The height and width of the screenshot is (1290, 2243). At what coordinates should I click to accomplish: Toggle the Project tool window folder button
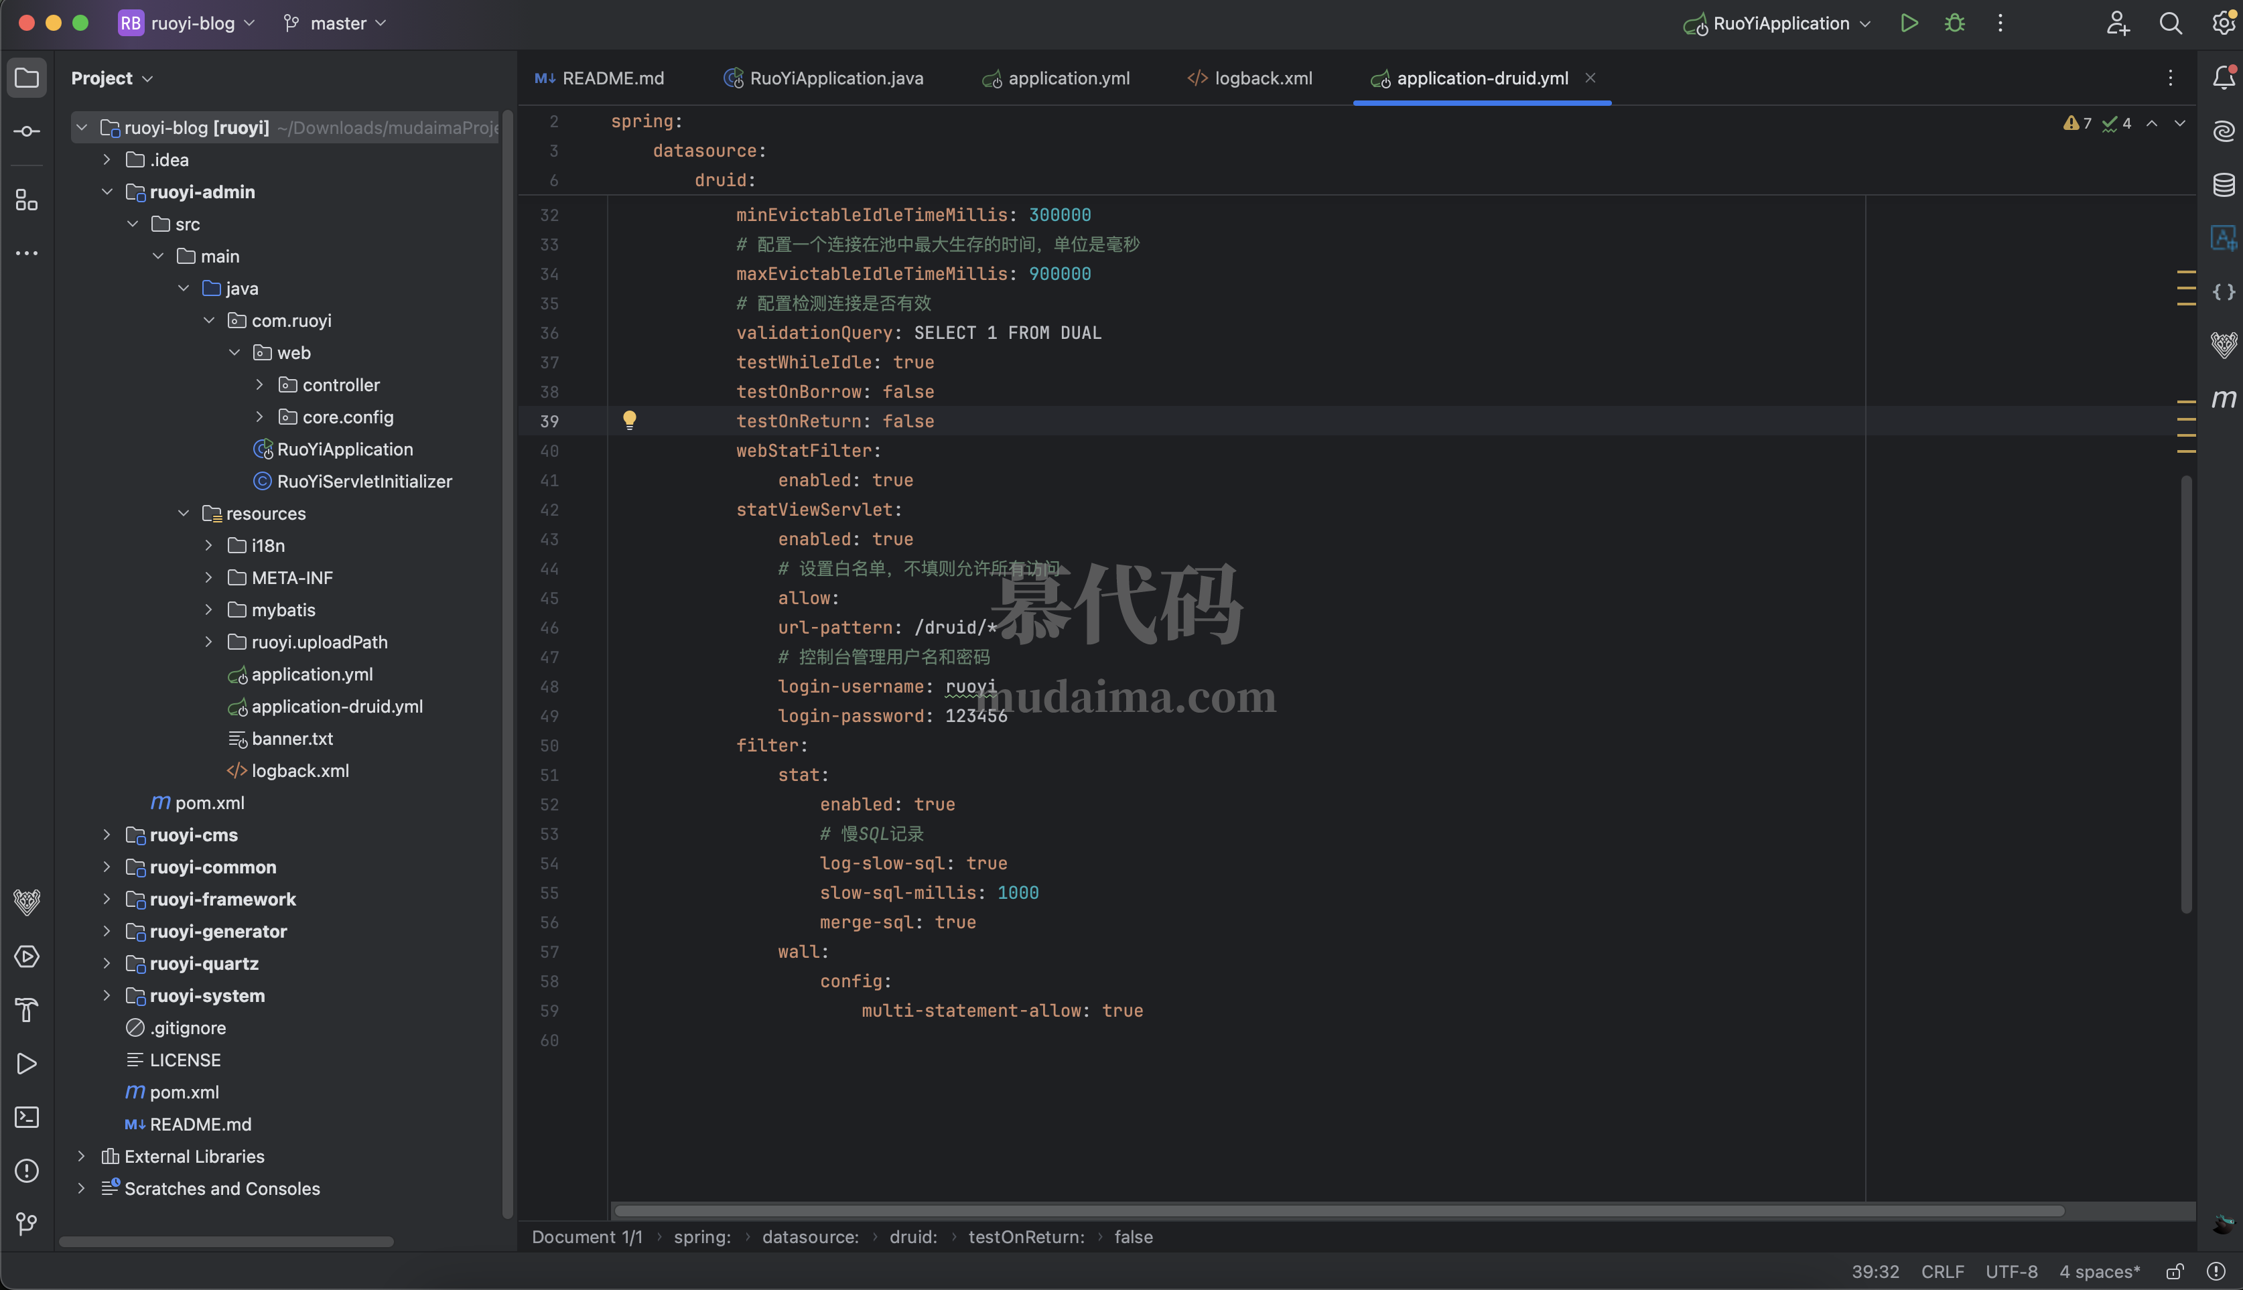(27, 78)
